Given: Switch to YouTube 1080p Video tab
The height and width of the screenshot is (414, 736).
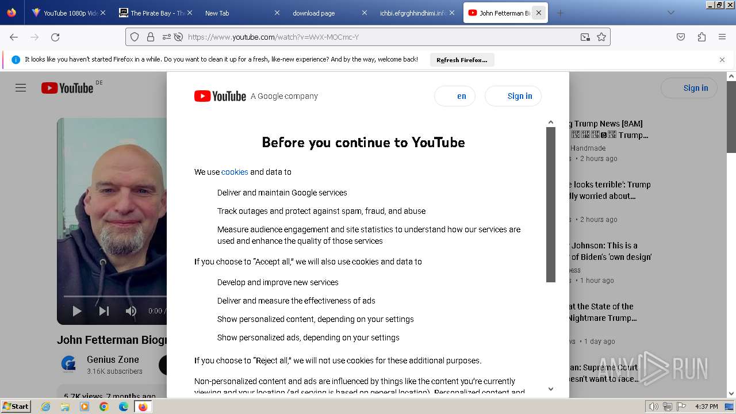Looking at the screenshot, I should [69, 13].
